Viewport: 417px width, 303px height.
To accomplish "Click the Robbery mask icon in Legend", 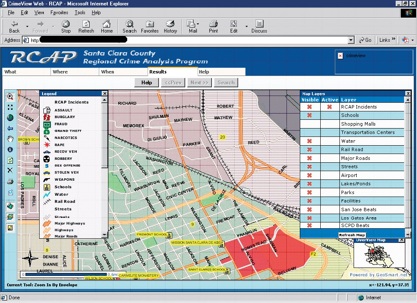I will 47,159.
